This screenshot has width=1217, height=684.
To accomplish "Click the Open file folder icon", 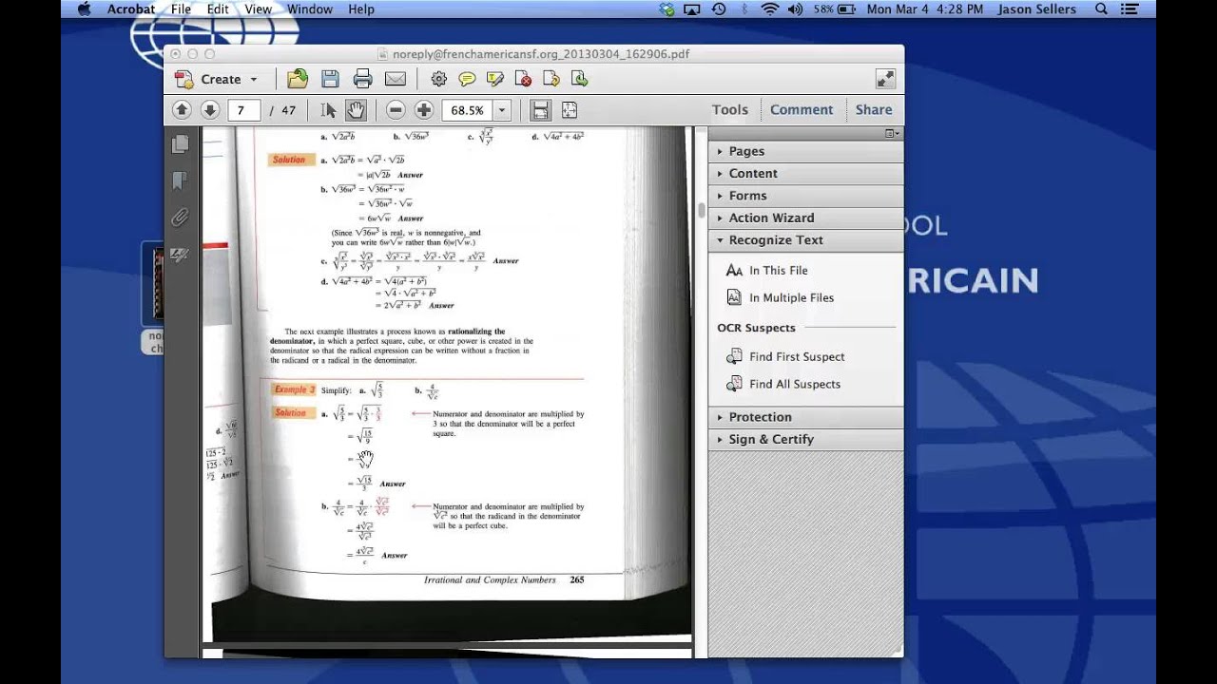I will [298, 79].
